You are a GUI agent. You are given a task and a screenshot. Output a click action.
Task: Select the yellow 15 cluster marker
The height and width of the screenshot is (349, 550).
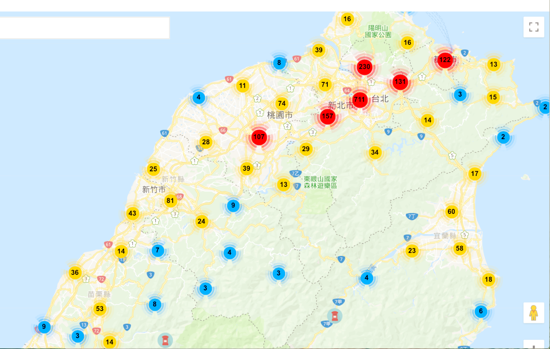(493, 97)
